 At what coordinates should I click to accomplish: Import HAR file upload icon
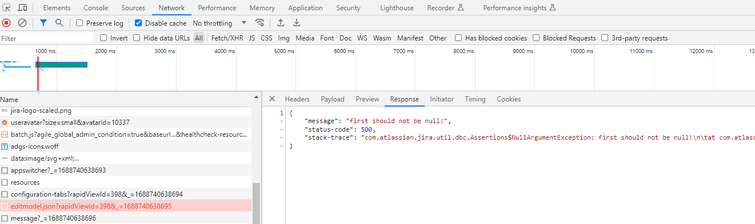tap(281, 23)
